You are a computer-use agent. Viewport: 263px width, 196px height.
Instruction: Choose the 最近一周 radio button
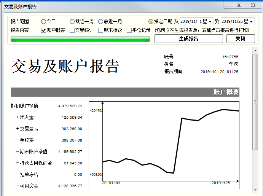tap(72, 22)
